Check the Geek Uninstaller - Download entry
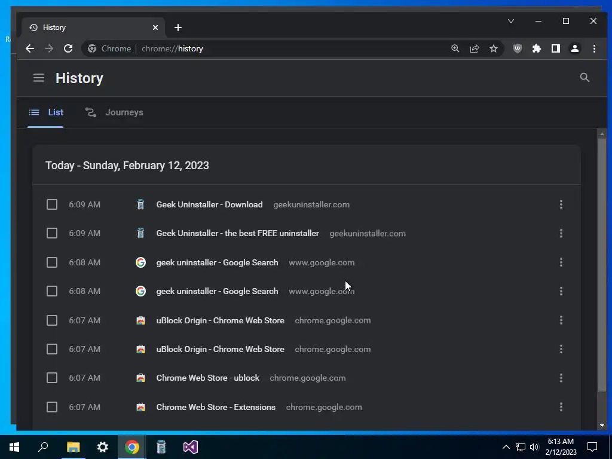 (52, 204)
